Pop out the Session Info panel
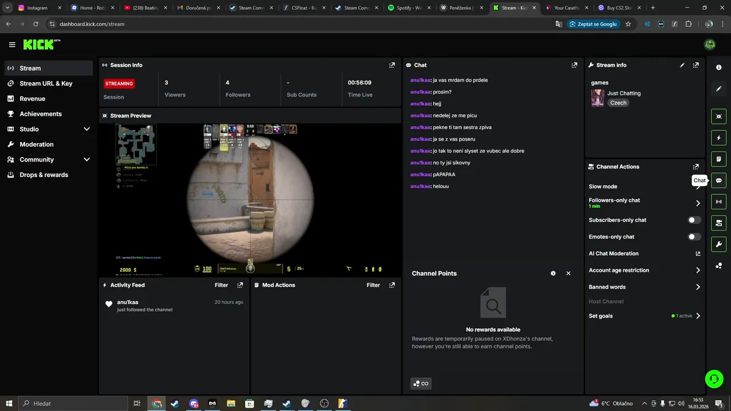This screenshot has width=731, height=411. (392, 65)
